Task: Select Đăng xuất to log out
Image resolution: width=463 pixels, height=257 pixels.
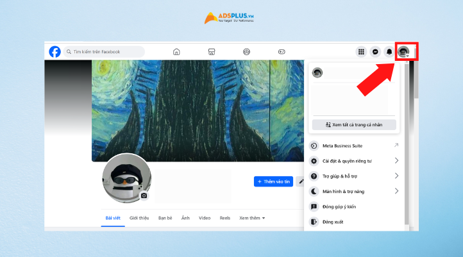Action: [x=354, y=222]
